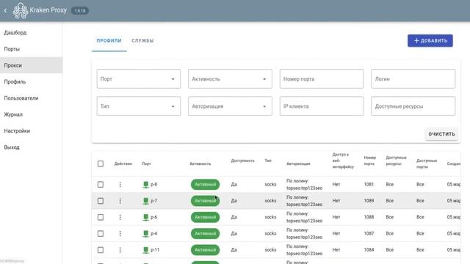Open actions menu for row p-8
Screen dimensions: 470x264
tap(120, 184)
